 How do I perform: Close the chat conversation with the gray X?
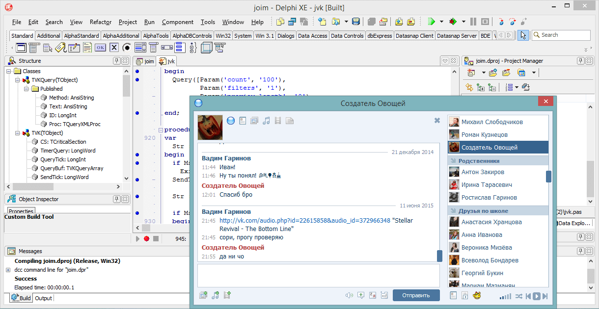437,121
